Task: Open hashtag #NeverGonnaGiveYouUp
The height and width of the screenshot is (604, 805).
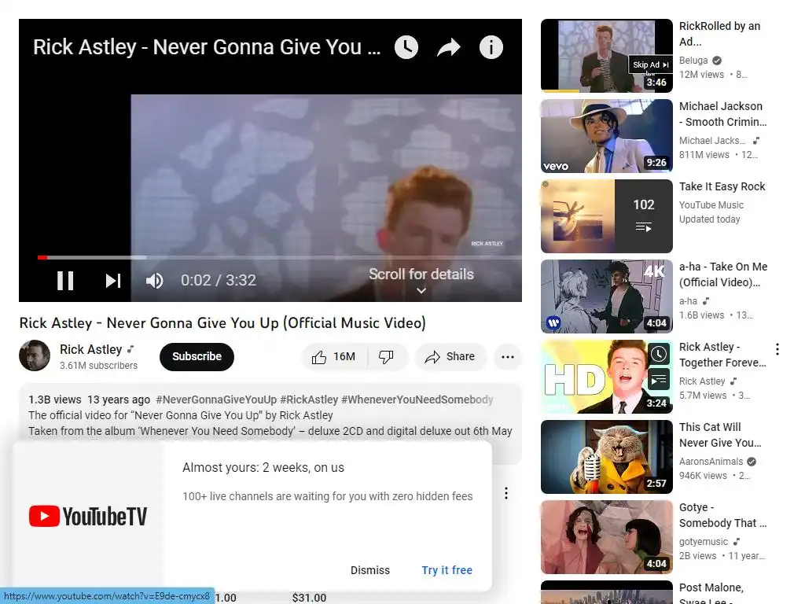Action: pos(216,400)
